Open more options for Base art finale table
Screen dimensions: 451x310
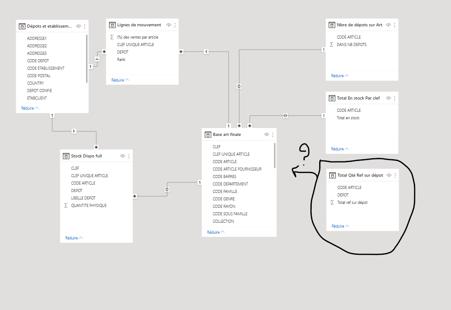pyautogui.click(x=273, y=135)
